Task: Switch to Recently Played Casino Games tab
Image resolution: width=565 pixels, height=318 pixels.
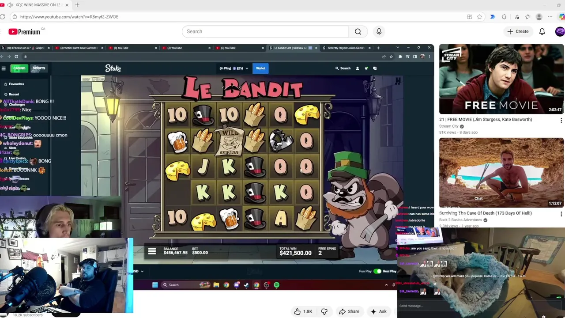Action: point(345,48)
